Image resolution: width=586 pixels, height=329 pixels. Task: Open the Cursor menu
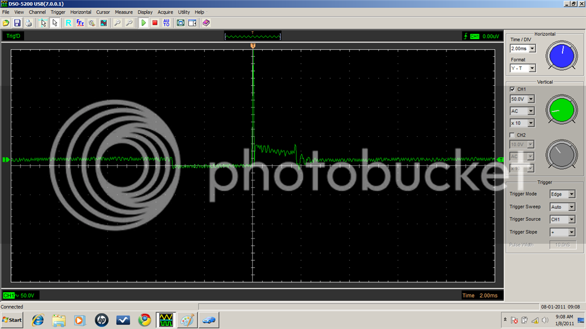[103, 12]
